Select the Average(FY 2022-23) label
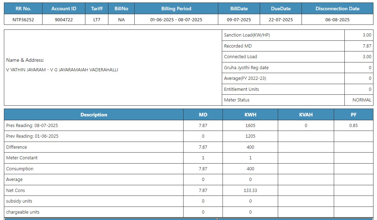 tap(245, 78)
